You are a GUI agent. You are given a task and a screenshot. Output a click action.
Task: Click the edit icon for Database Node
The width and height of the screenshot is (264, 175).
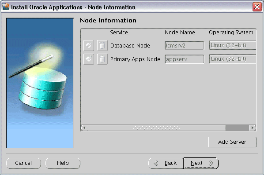89,45
